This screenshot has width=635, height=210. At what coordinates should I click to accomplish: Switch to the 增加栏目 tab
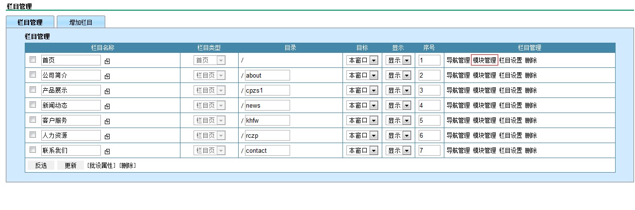pyautogui.click(x=81, y=22)
